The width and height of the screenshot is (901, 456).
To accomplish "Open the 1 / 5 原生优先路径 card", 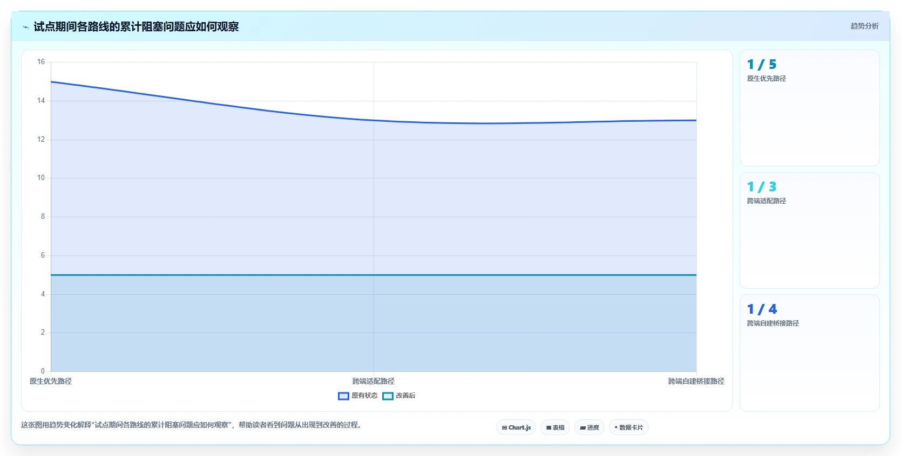I will click(x=809, y=108).
